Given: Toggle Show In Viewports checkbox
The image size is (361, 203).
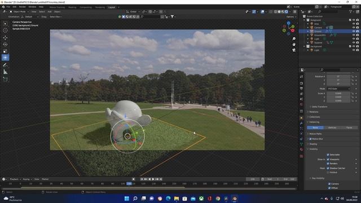Looking at the screenshot, I should click(328, 159).
